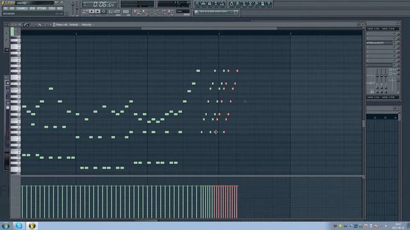Click the piano roll title bar keyboard icon

tap(54, 24)
